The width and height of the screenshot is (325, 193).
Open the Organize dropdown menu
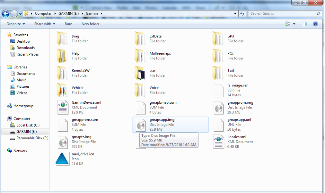click(x=15, y=24)
